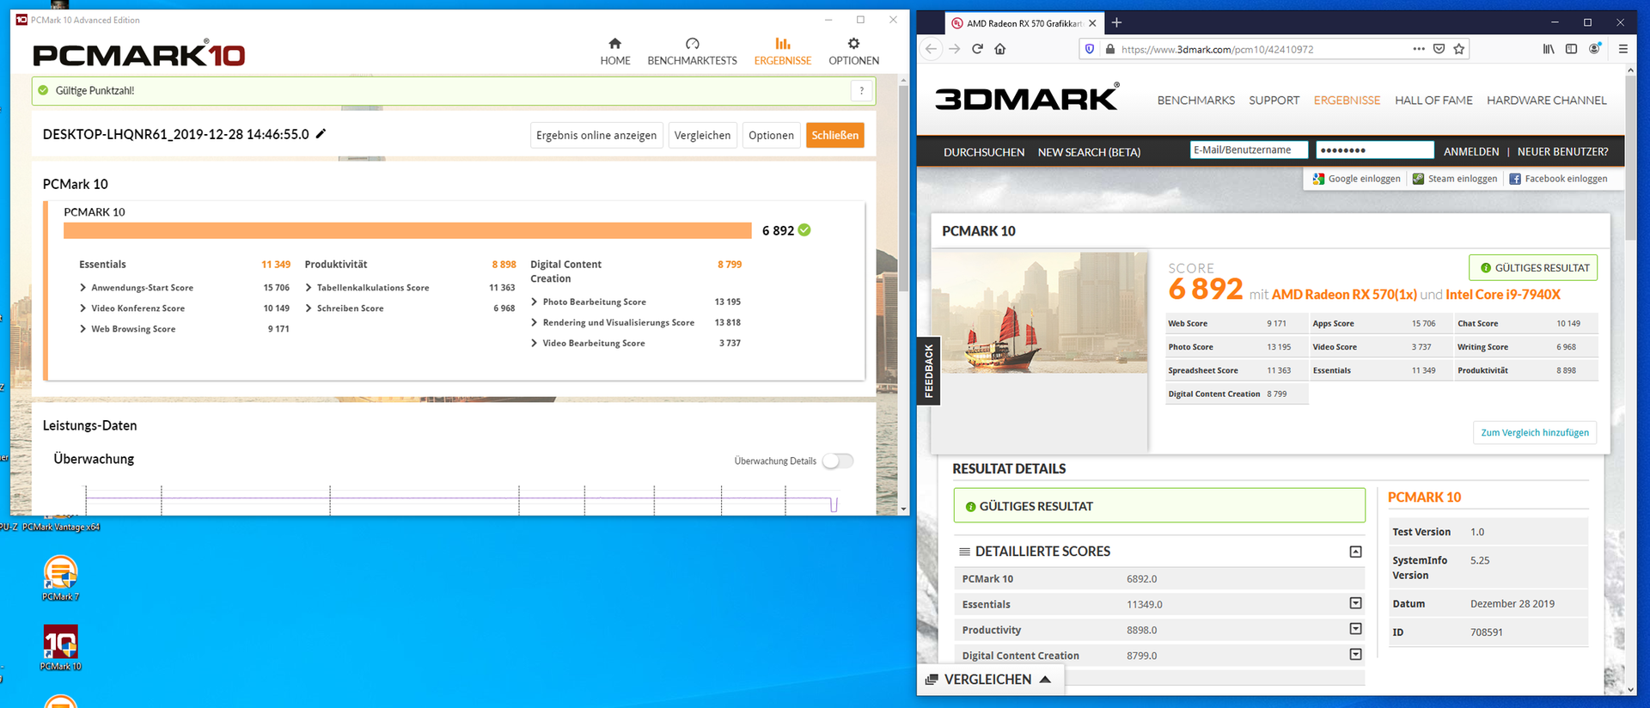Open ERGEBNISSE menu on 3DMark site
The width and height of the screenshot is (1650, 708).
[x=1347, y=101]
